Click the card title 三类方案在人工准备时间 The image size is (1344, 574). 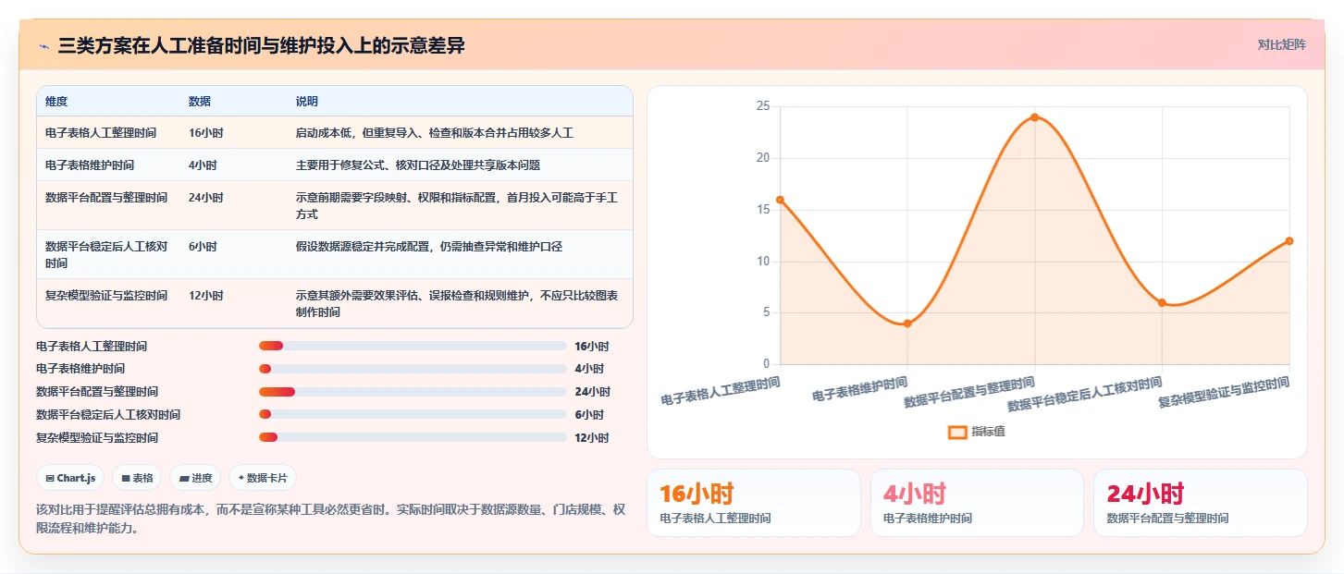261,46
